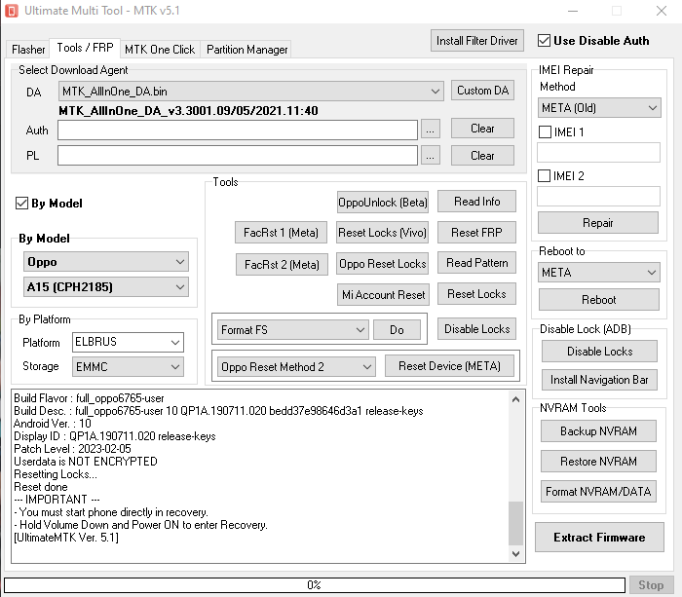Screen dimensions: 682x597
Task: Click the 'Reset done' log line
Action: coord(41,487)
